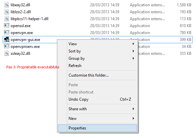
Task: Click the 399 KB size cell
Action: click(x=185, y=40)
